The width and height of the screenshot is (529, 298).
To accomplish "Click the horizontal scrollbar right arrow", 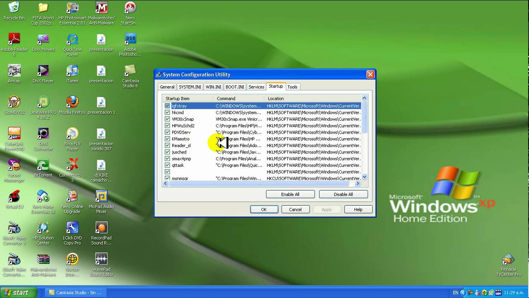I will (358, 183).
